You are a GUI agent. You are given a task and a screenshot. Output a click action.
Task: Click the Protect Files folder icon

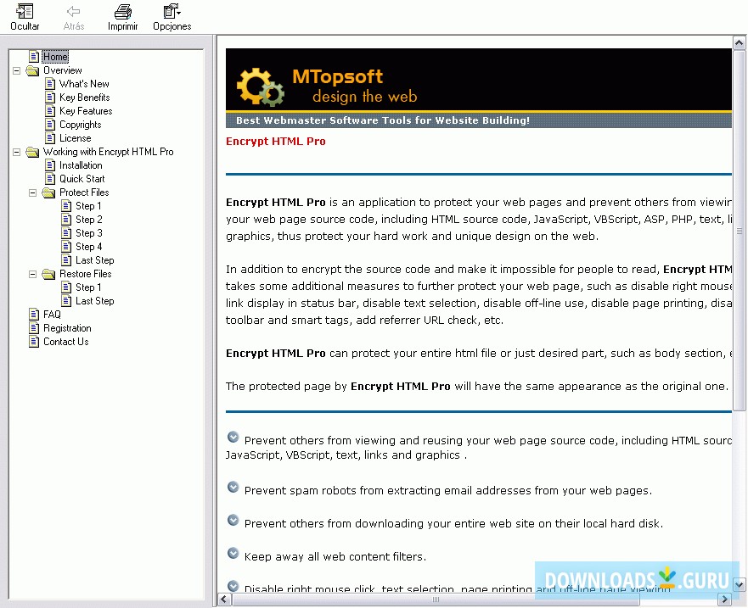[x=48, y=192]
